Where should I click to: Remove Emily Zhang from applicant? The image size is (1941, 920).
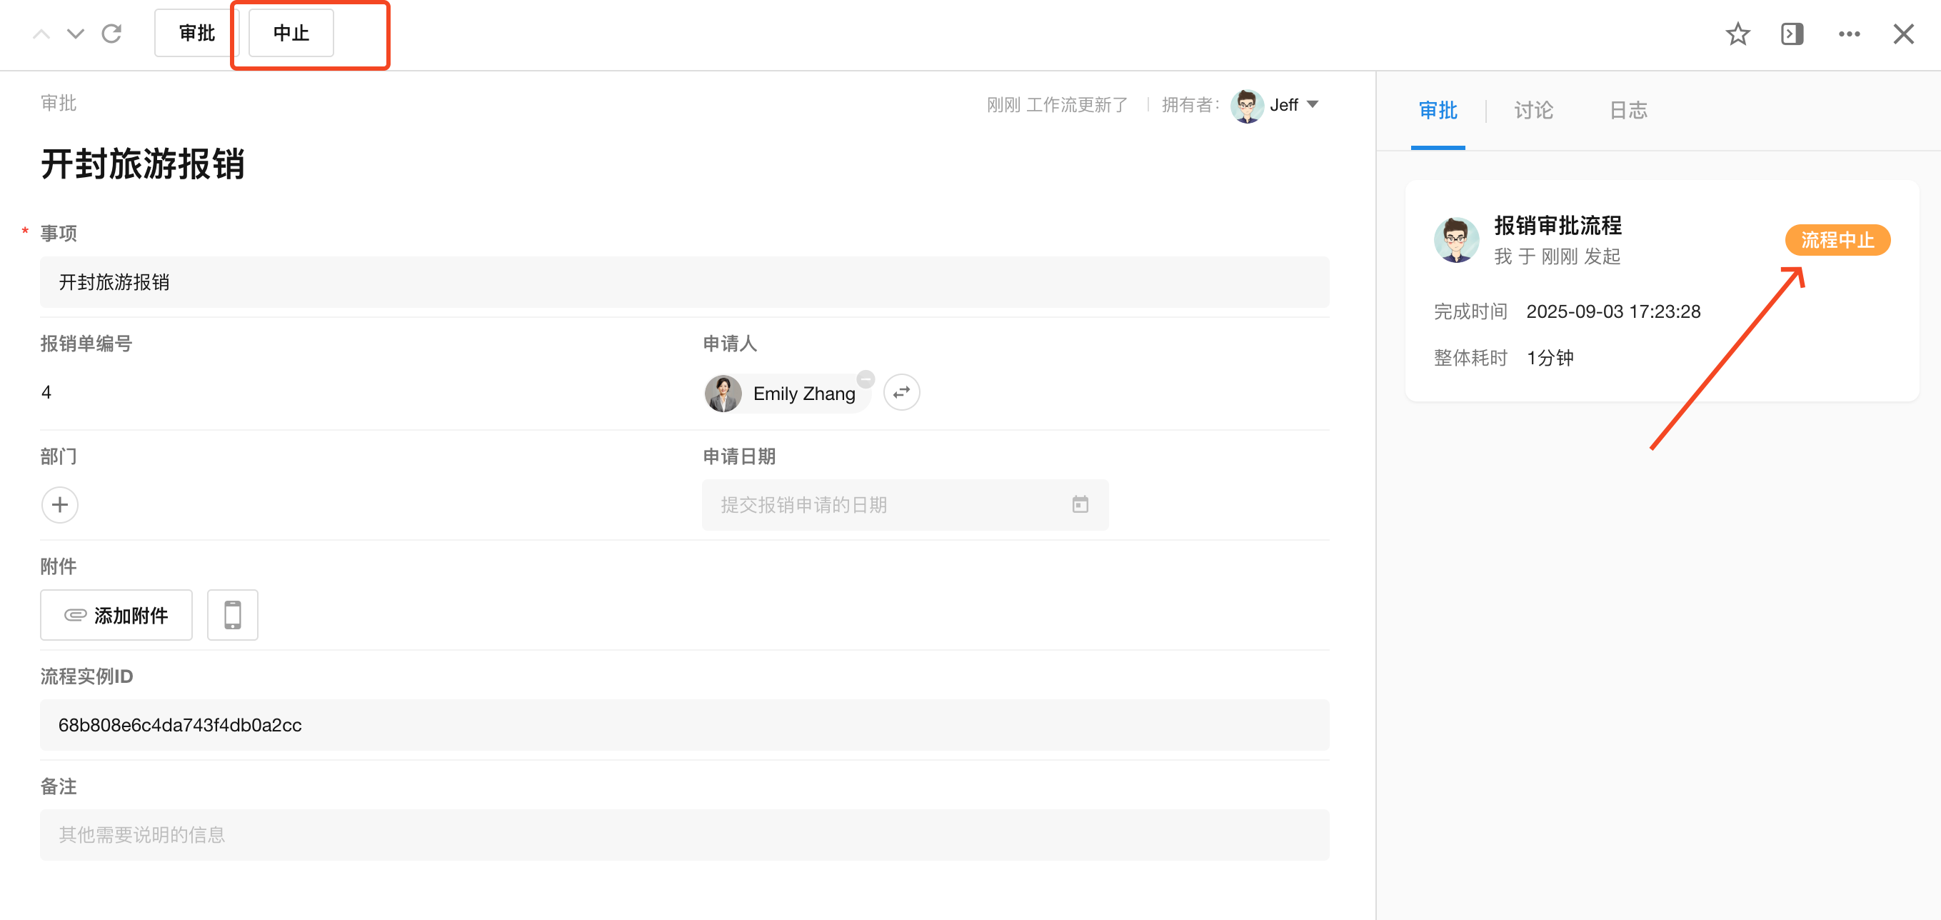[x=866, y=379]
